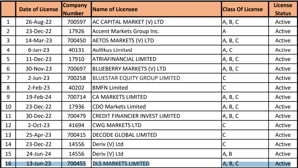
Task: Select the Aollikus Limited name cell
Action: (156, 50)
